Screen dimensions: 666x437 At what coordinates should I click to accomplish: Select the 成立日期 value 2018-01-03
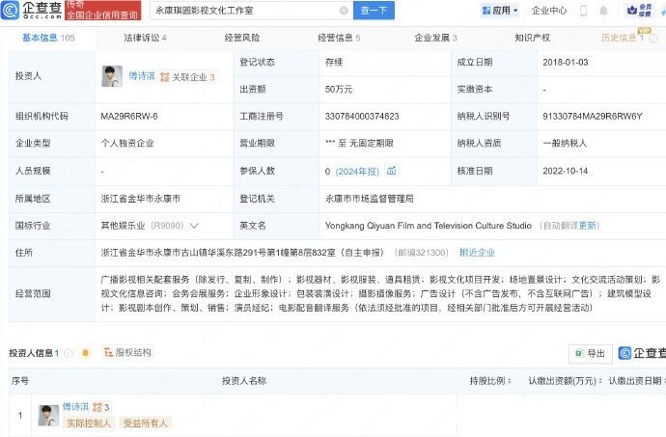pyautogui.click(x=566, y=63)
